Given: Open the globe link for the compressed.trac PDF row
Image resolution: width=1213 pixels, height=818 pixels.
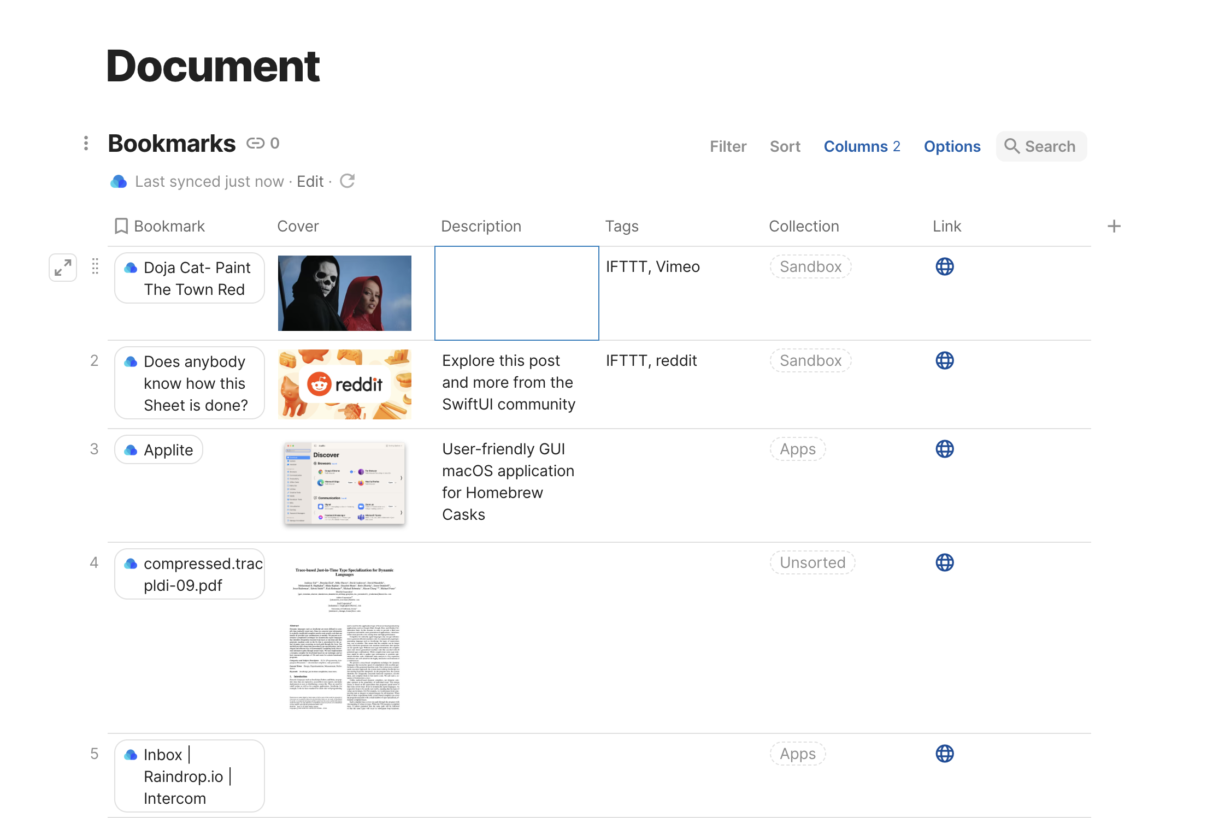Looking at the screenshot, I should 944,562.
